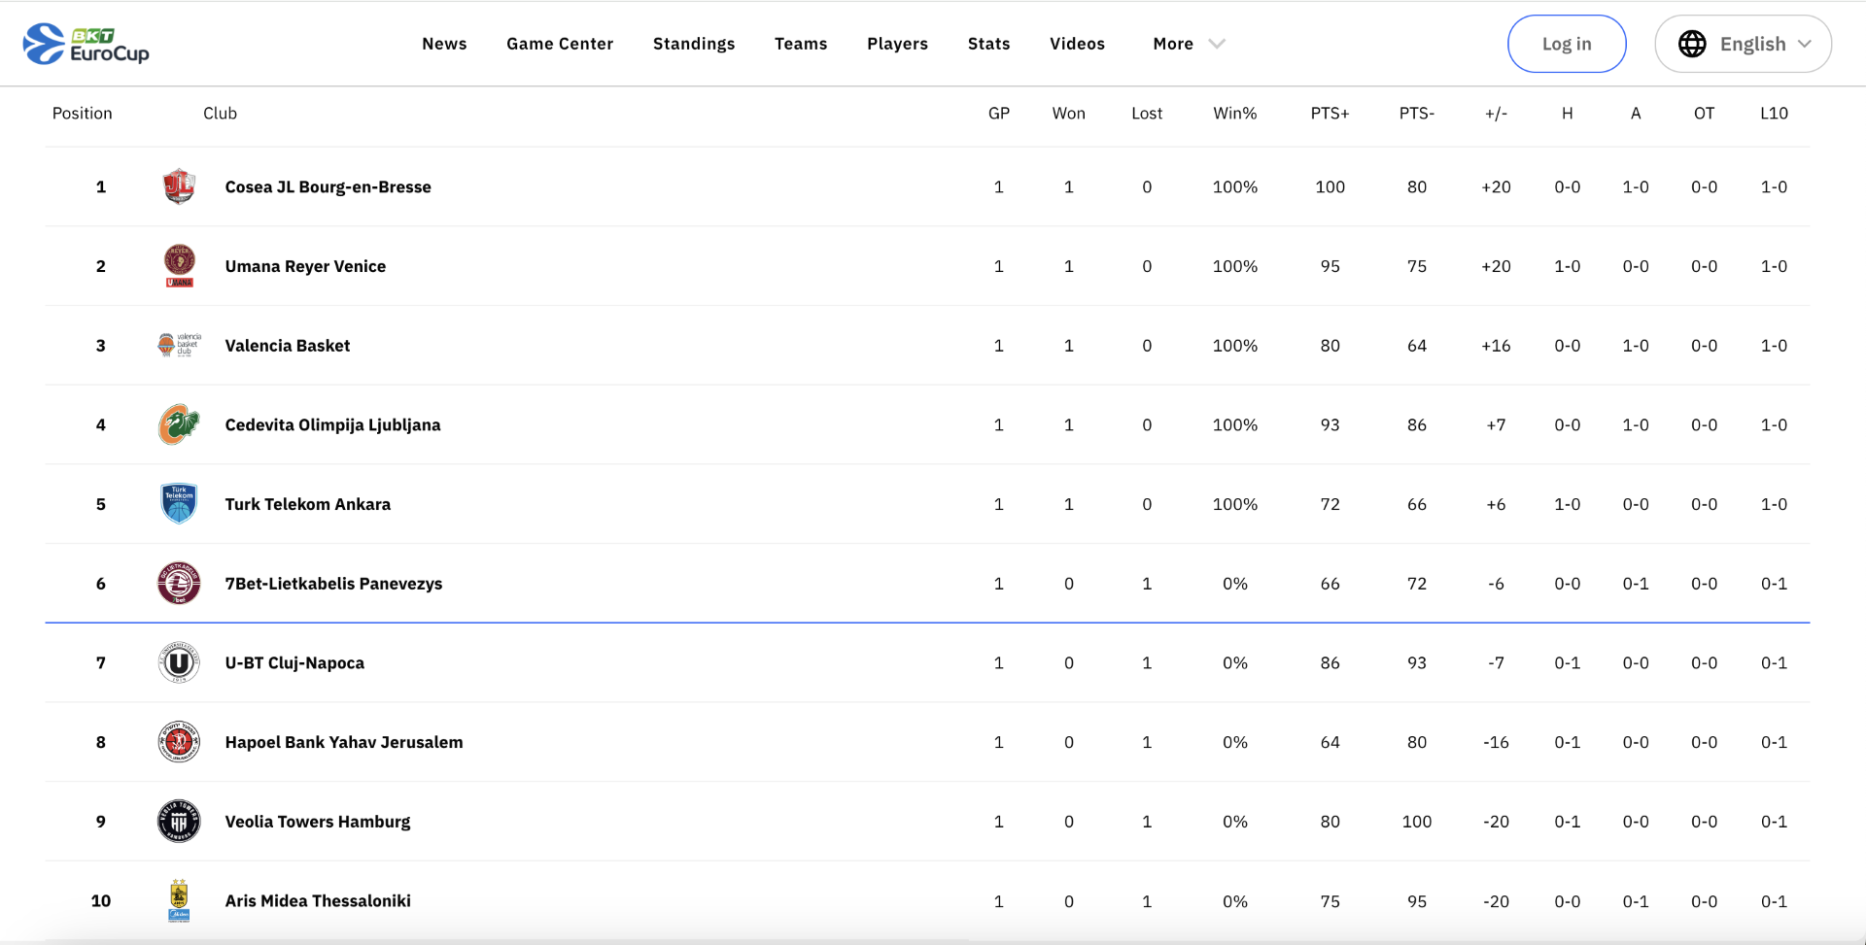Click the L10 column header

pos(1774,113)
